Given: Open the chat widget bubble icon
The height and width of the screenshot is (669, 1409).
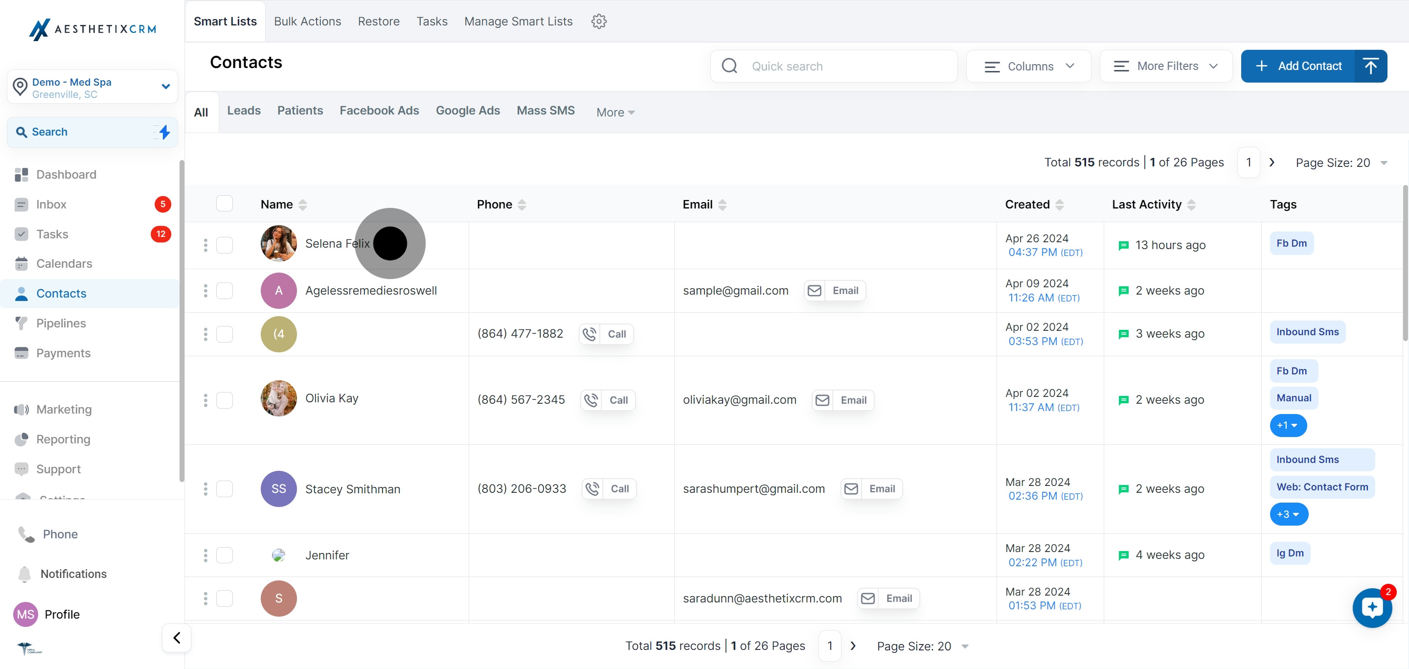Looking at the screenshot, I should [1372, 608].
